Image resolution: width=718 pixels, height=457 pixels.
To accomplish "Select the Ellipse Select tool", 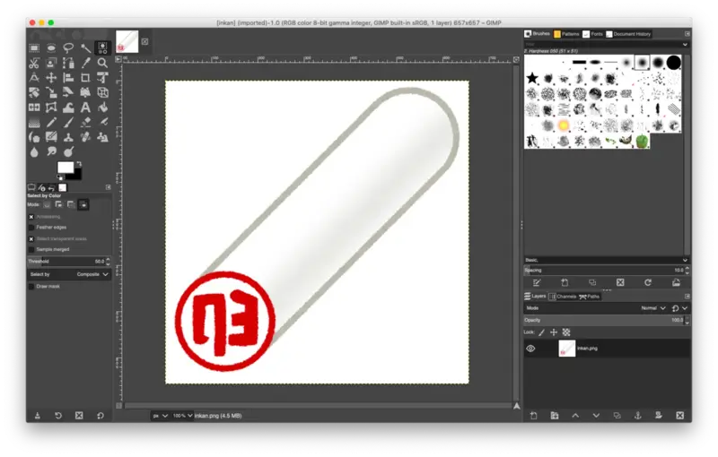I will (x=51, y=47).
